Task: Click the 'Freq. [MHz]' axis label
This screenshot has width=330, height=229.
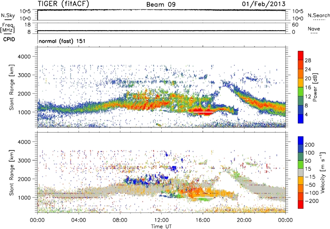Action: [x=7, y=28]
